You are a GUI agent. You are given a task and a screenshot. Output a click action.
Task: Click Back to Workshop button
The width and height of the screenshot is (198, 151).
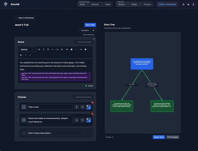pos(25,18)
